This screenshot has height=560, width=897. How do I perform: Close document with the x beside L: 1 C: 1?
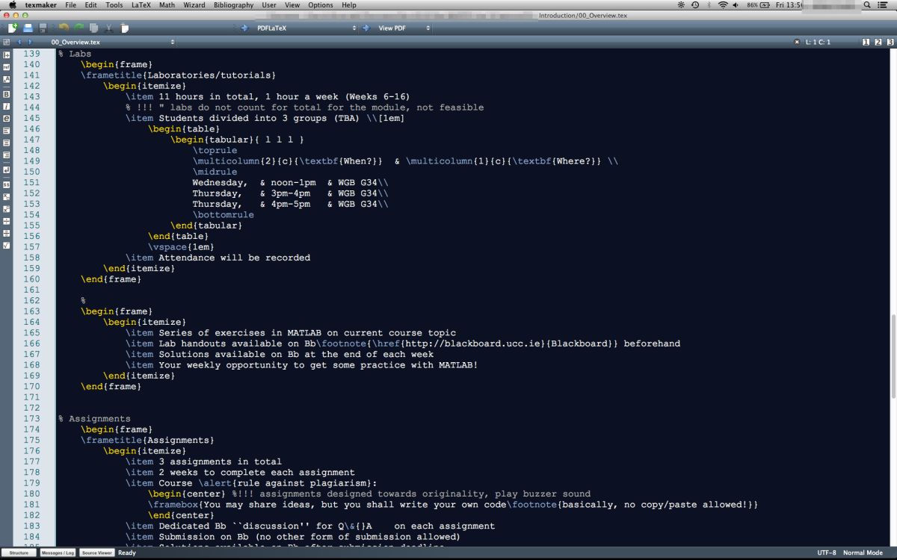point(797,42)
